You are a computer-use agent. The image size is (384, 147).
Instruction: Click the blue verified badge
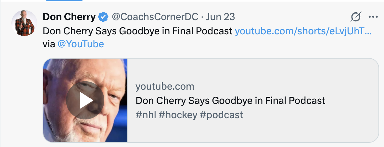tap(103, 17)
